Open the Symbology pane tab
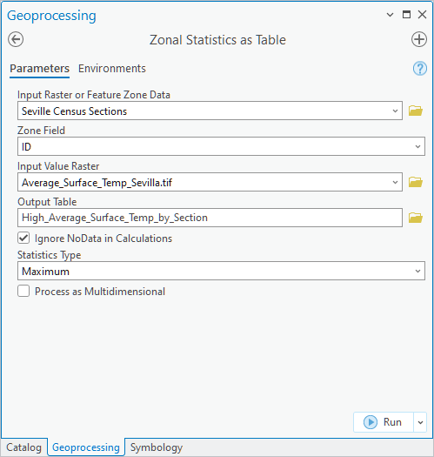This screenshot has height=457, width=434. [157, 447]
